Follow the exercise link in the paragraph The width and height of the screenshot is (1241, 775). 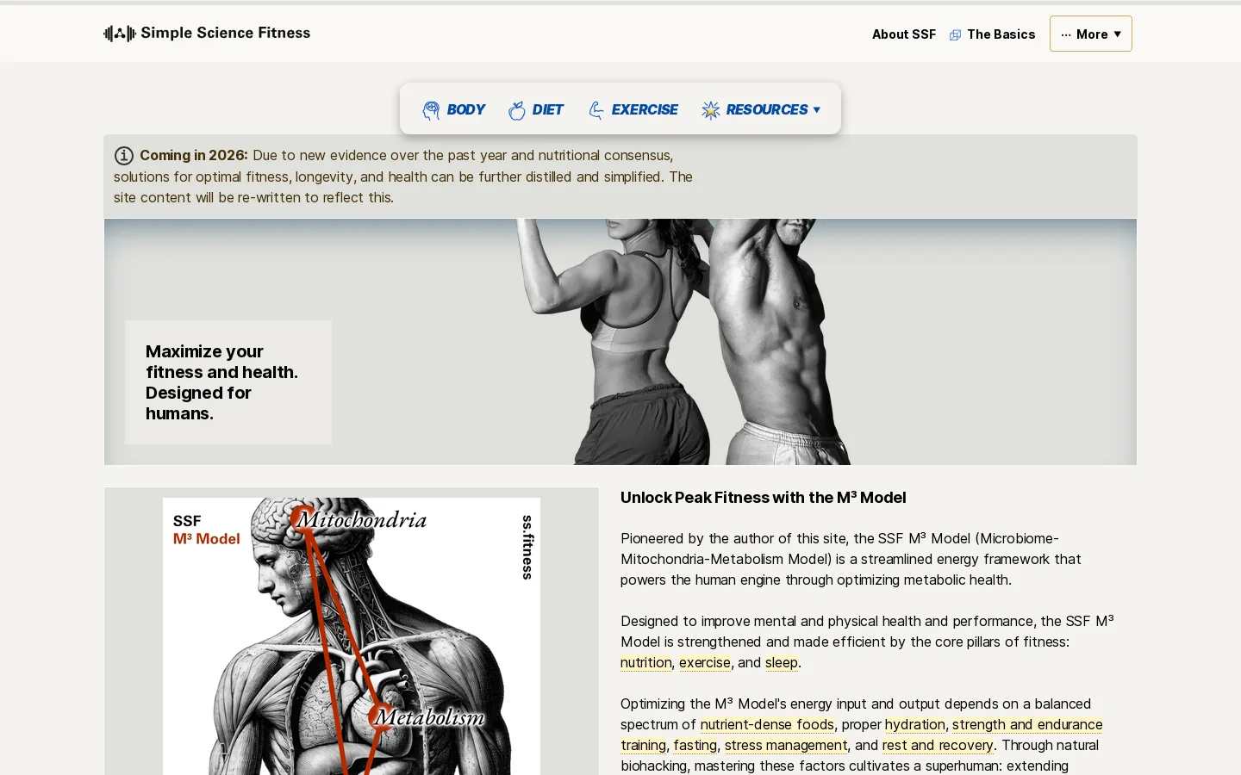[x=705, y=662]
